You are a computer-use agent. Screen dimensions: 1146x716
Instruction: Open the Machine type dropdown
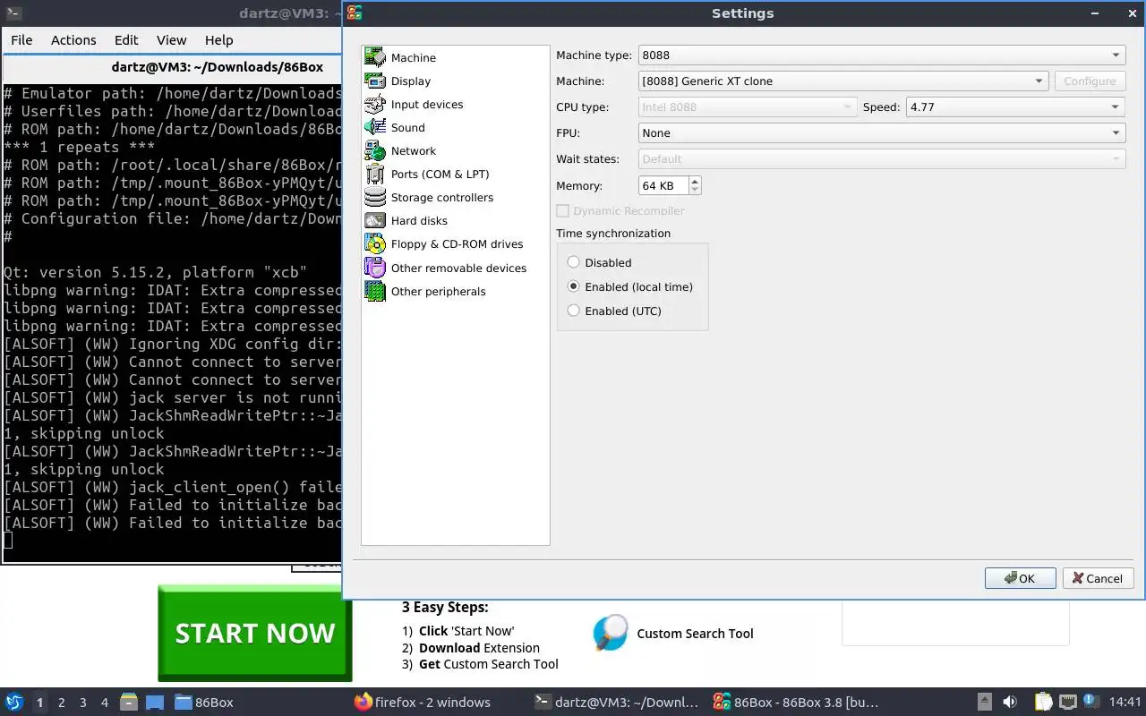[882, 55]
